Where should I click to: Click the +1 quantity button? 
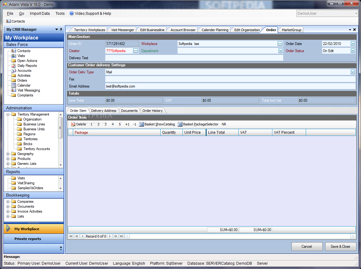click(127, 124)
